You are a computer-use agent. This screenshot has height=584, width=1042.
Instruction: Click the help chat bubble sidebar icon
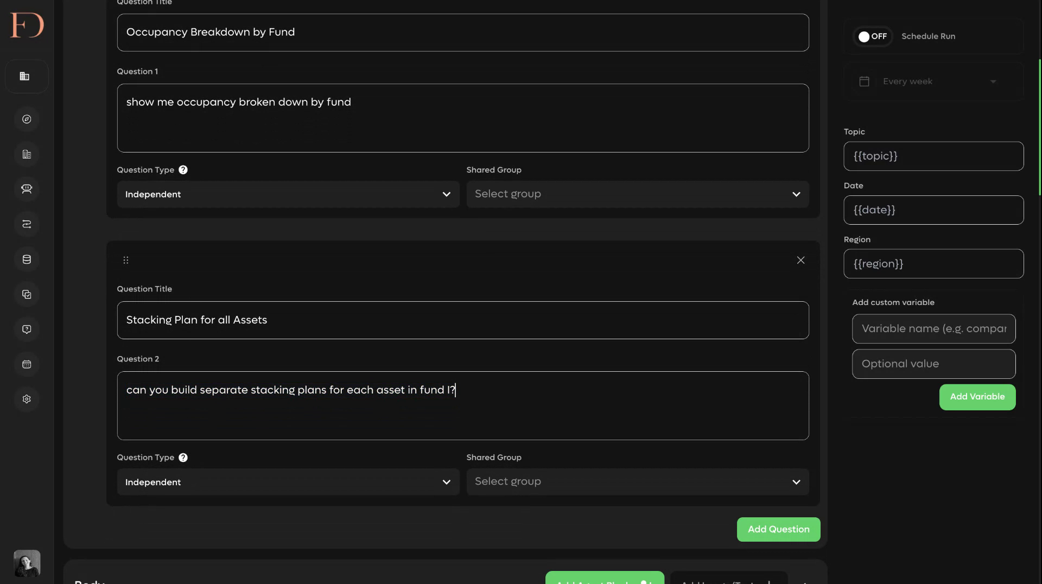tap(27, 329)
